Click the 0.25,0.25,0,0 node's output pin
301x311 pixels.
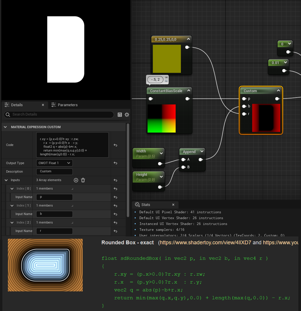coord(187,47)
